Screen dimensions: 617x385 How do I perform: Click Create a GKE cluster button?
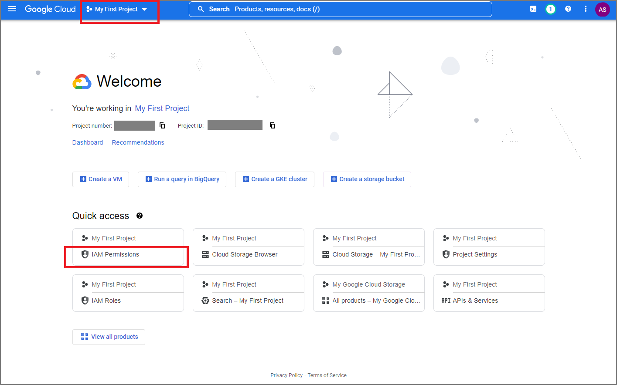tap(275, 179)
